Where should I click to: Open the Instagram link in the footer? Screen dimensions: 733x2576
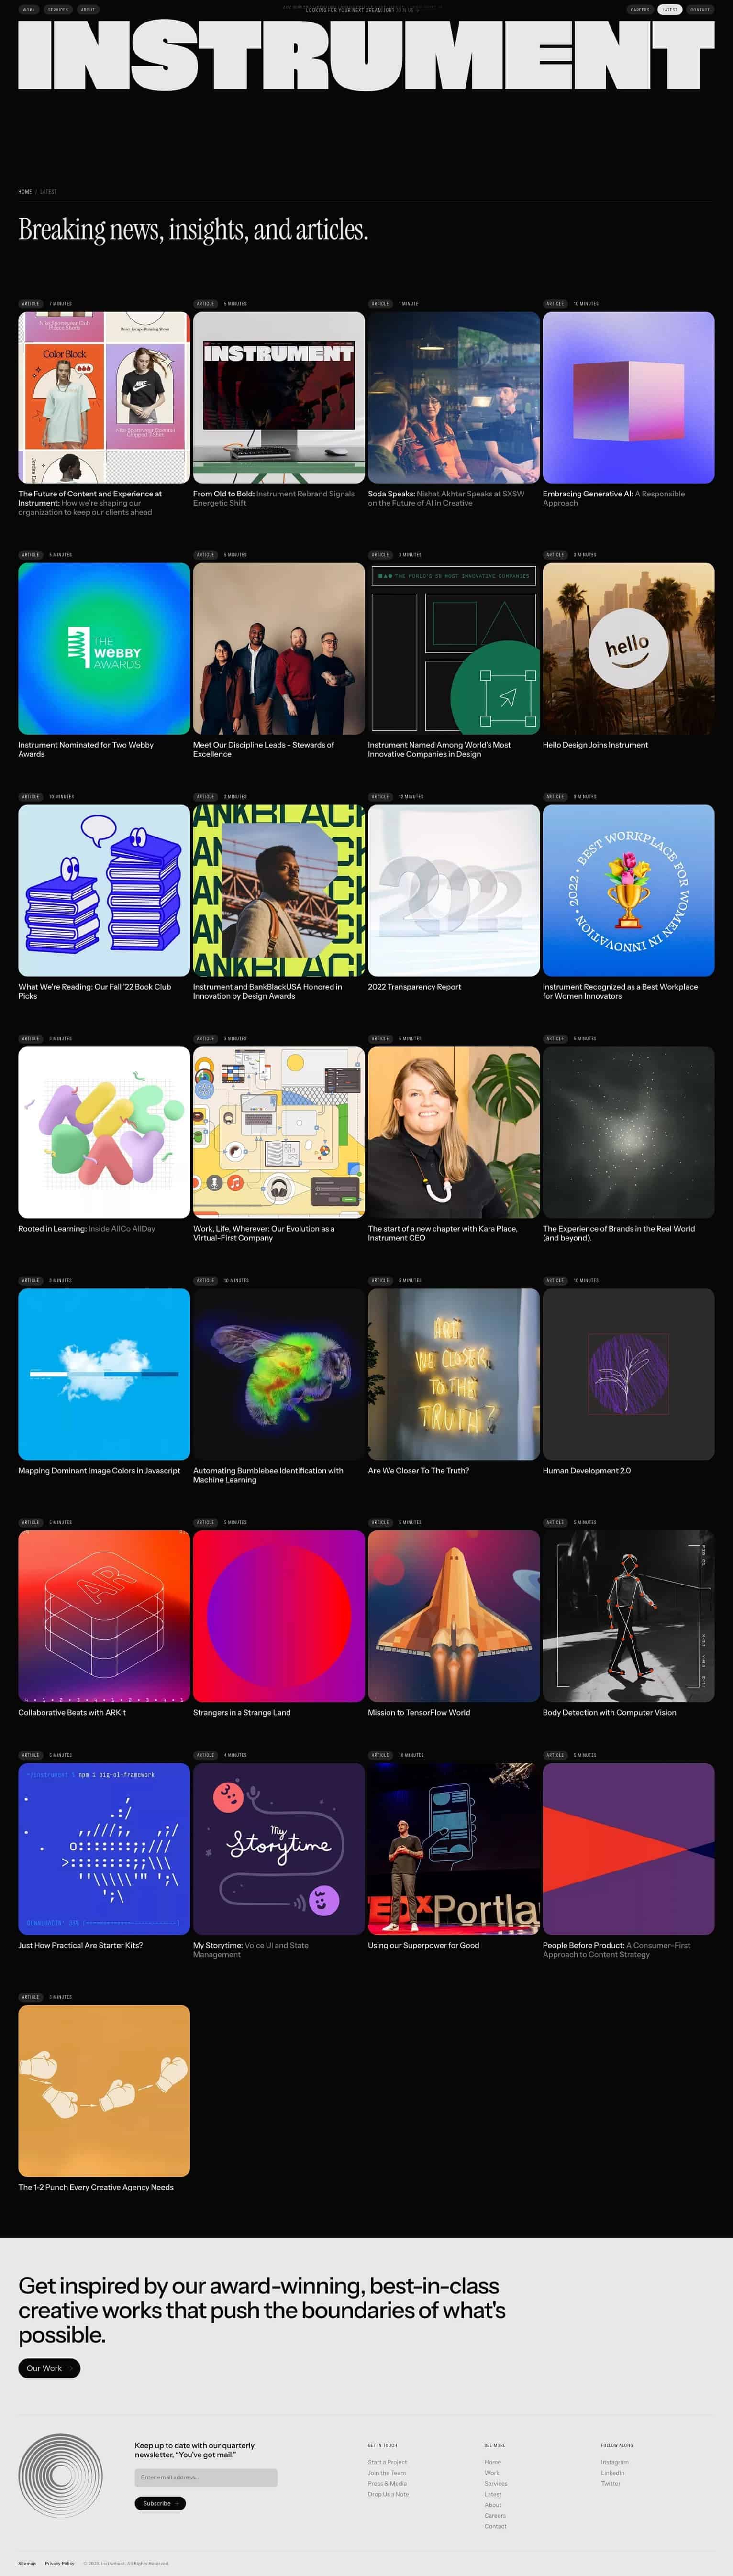(615, 2462)
